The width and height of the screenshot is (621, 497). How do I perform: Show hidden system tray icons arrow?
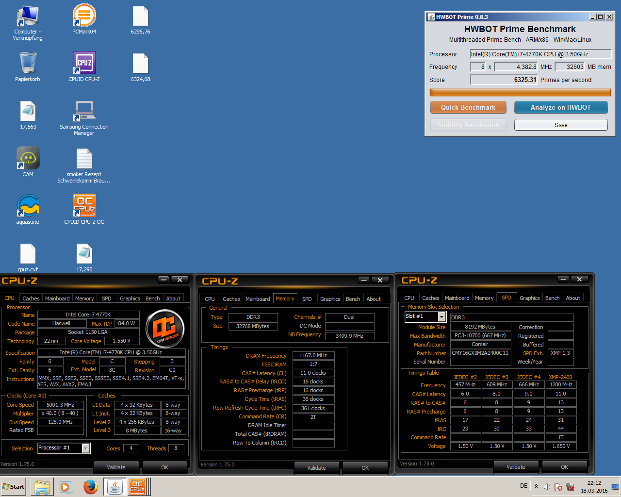(x=536, y=486)
